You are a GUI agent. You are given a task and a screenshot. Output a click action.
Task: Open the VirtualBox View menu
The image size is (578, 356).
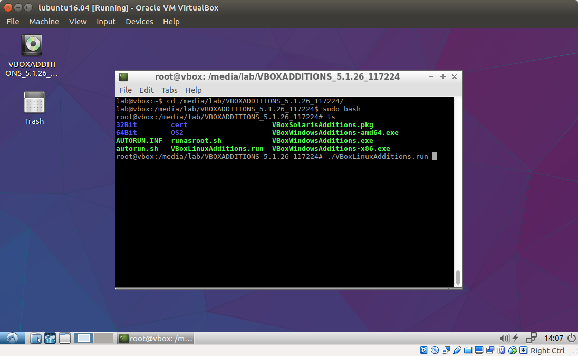click(x=78, y=22)
